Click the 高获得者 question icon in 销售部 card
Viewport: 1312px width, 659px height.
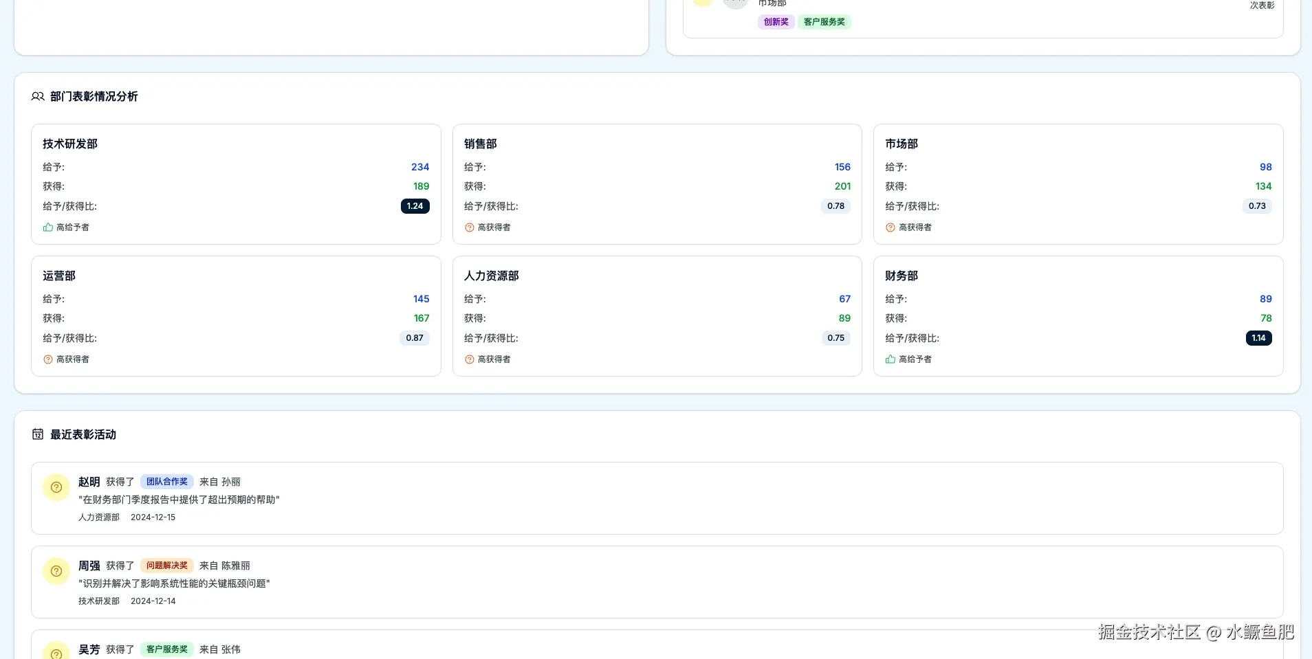[468, 227]
